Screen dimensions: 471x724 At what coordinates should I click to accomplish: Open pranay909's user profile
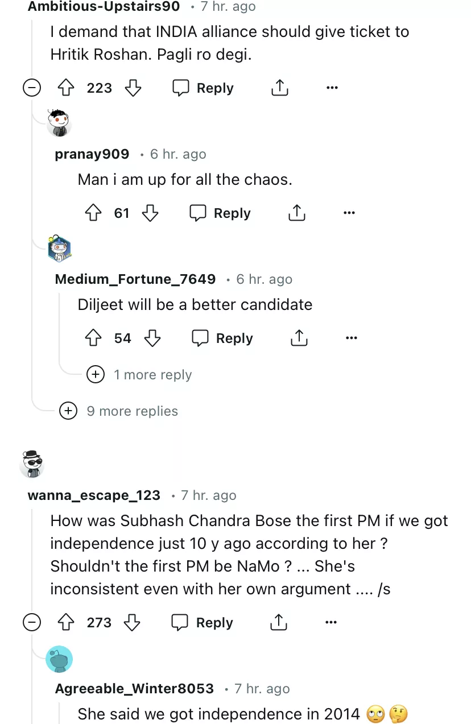point(92,154)
